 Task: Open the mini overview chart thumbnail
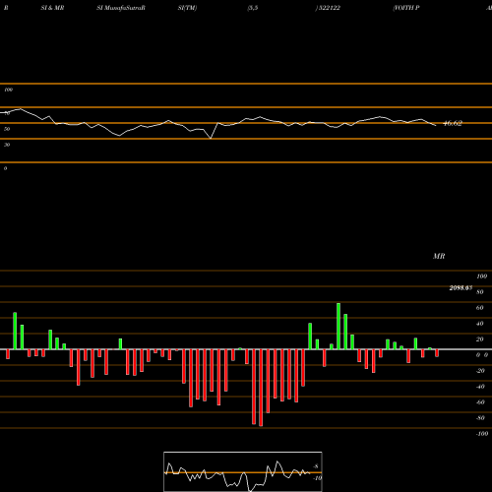click(243, 471)
